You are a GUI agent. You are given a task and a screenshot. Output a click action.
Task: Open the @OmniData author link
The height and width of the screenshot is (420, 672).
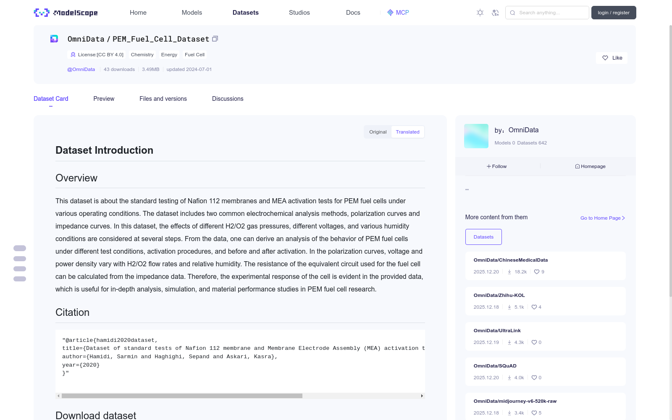(81, 69)
